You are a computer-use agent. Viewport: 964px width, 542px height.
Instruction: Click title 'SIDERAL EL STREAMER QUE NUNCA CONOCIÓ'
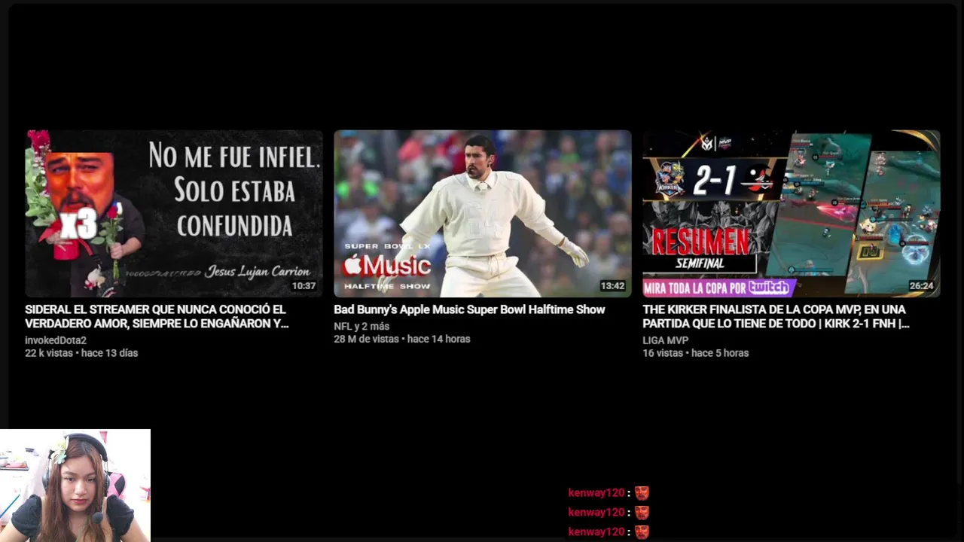point(157,316)
